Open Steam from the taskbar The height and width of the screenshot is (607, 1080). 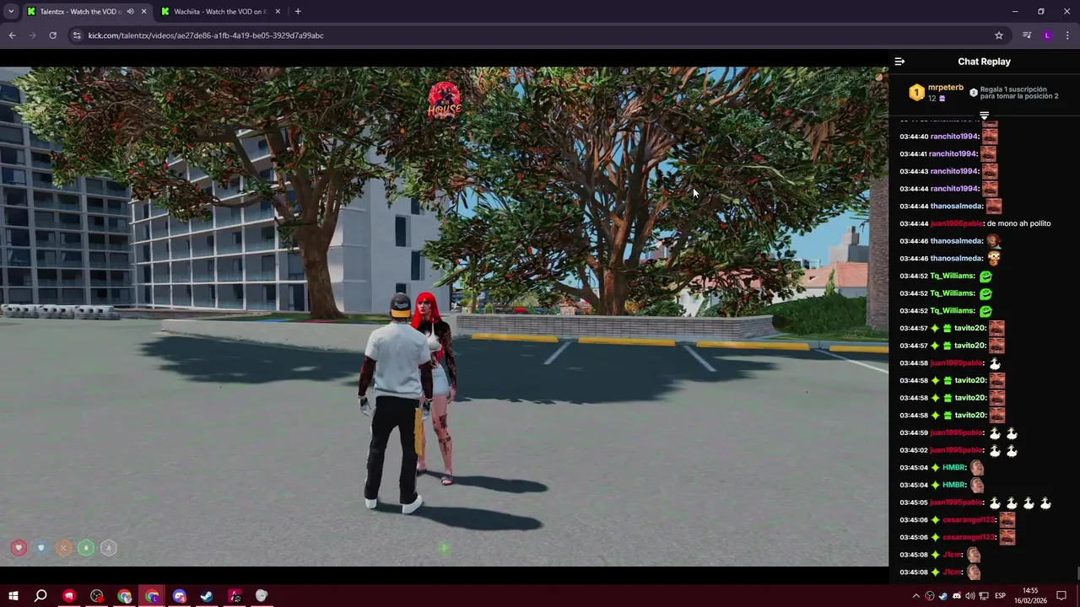[x=207, y=596]
